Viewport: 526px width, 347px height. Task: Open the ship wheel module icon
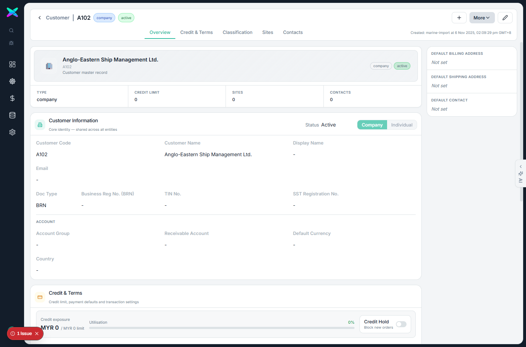click(12, 81)
